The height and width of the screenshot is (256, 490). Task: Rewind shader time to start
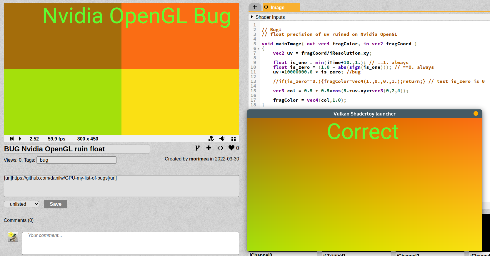click(12, 139)
